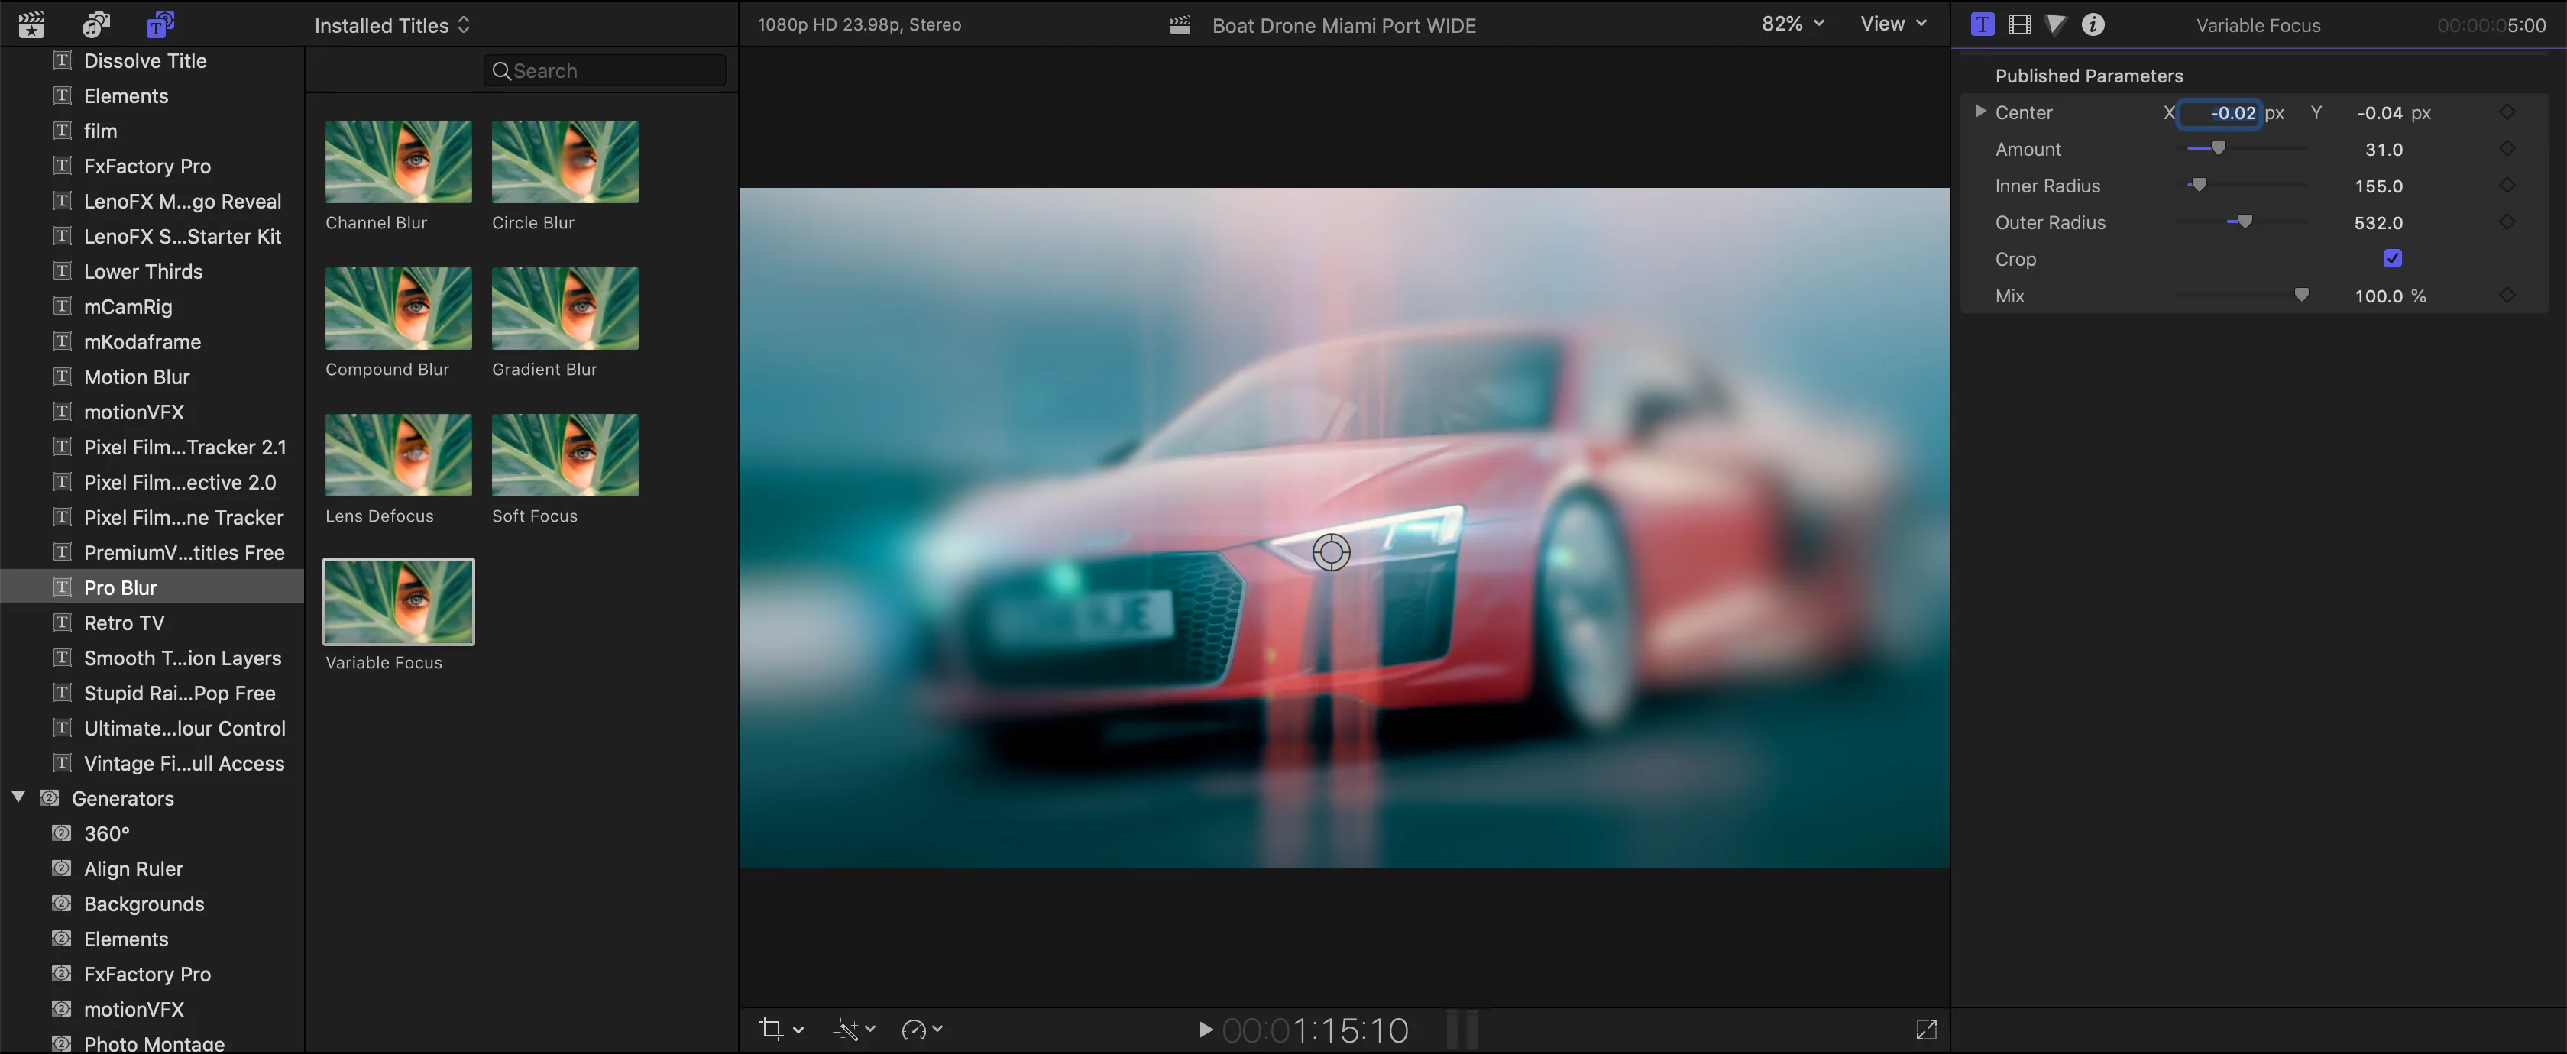Screen dimensions: 2567x1054
Task: Open the crop tool dropdown arrow
Action: tap(798, 1030)
